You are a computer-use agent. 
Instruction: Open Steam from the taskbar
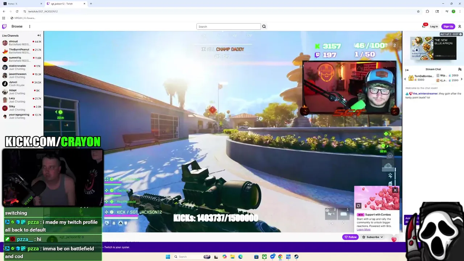coord(296,257)
